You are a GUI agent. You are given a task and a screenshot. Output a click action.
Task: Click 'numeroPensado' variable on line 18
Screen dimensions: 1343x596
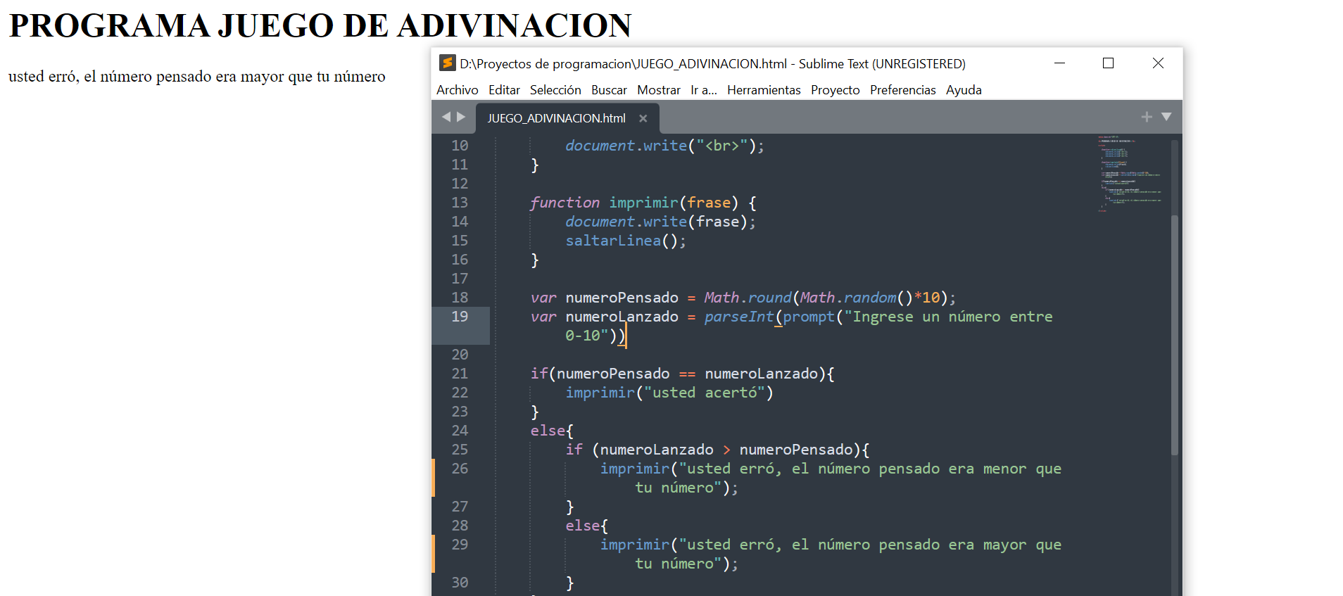click(x=622, y=298)
